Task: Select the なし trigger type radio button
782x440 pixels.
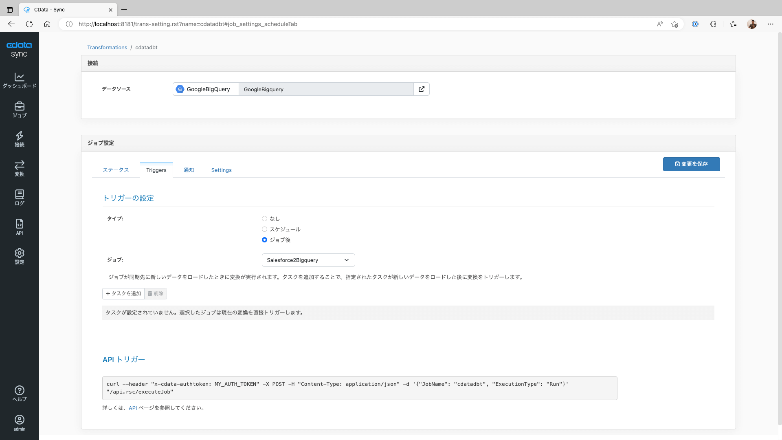Action: pos(264,219)
